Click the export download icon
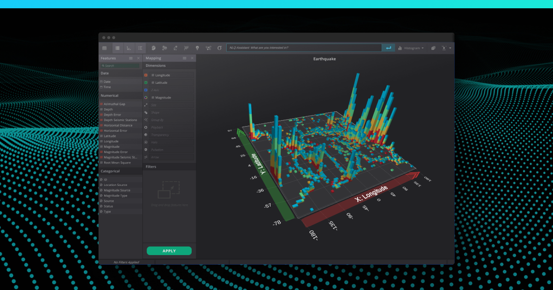Screen dimensions: 553x290 (444, 48)
